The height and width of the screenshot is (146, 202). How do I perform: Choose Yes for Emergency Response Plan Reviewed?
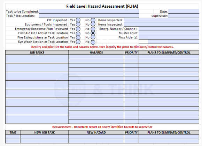[x=78, y=29]
